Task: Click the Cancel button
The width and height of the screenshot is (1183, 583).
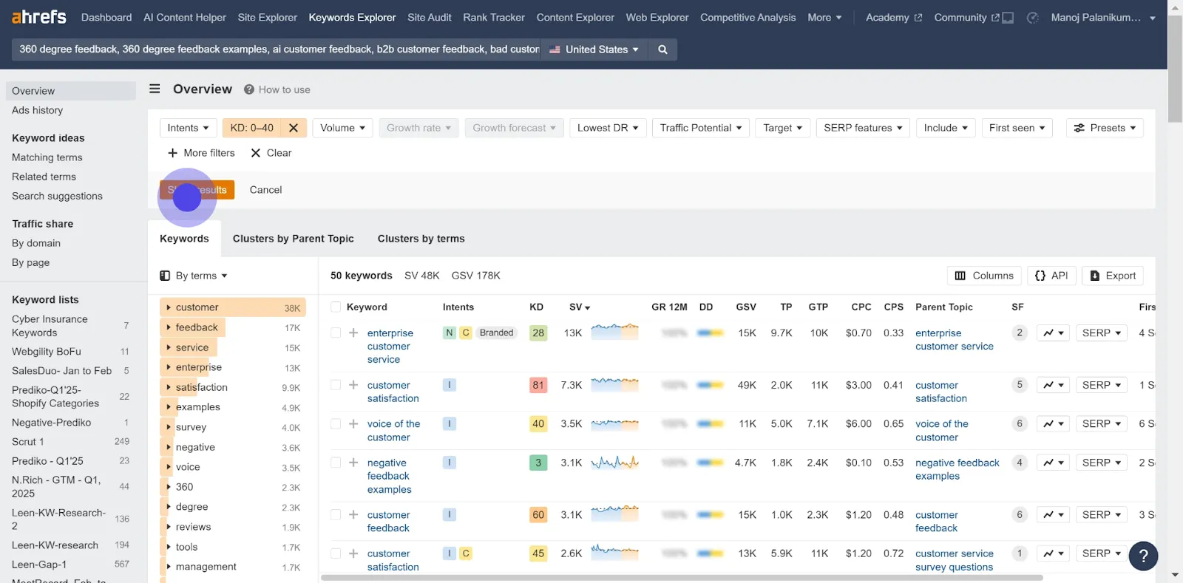Action: point(265,190)
